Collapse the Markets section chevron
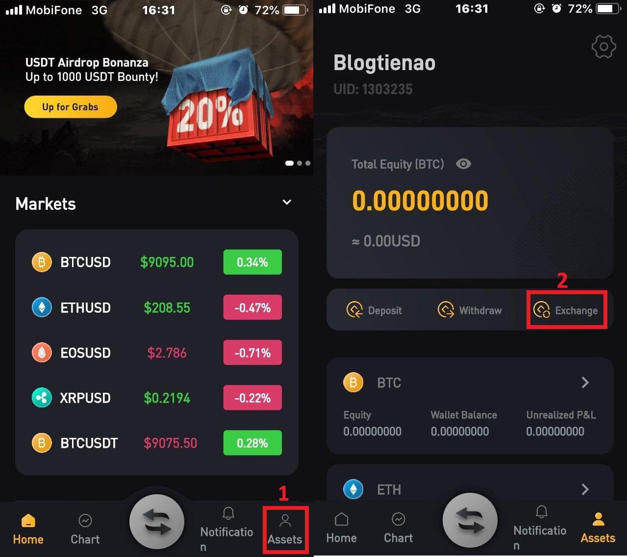 [x=287, y=202]
